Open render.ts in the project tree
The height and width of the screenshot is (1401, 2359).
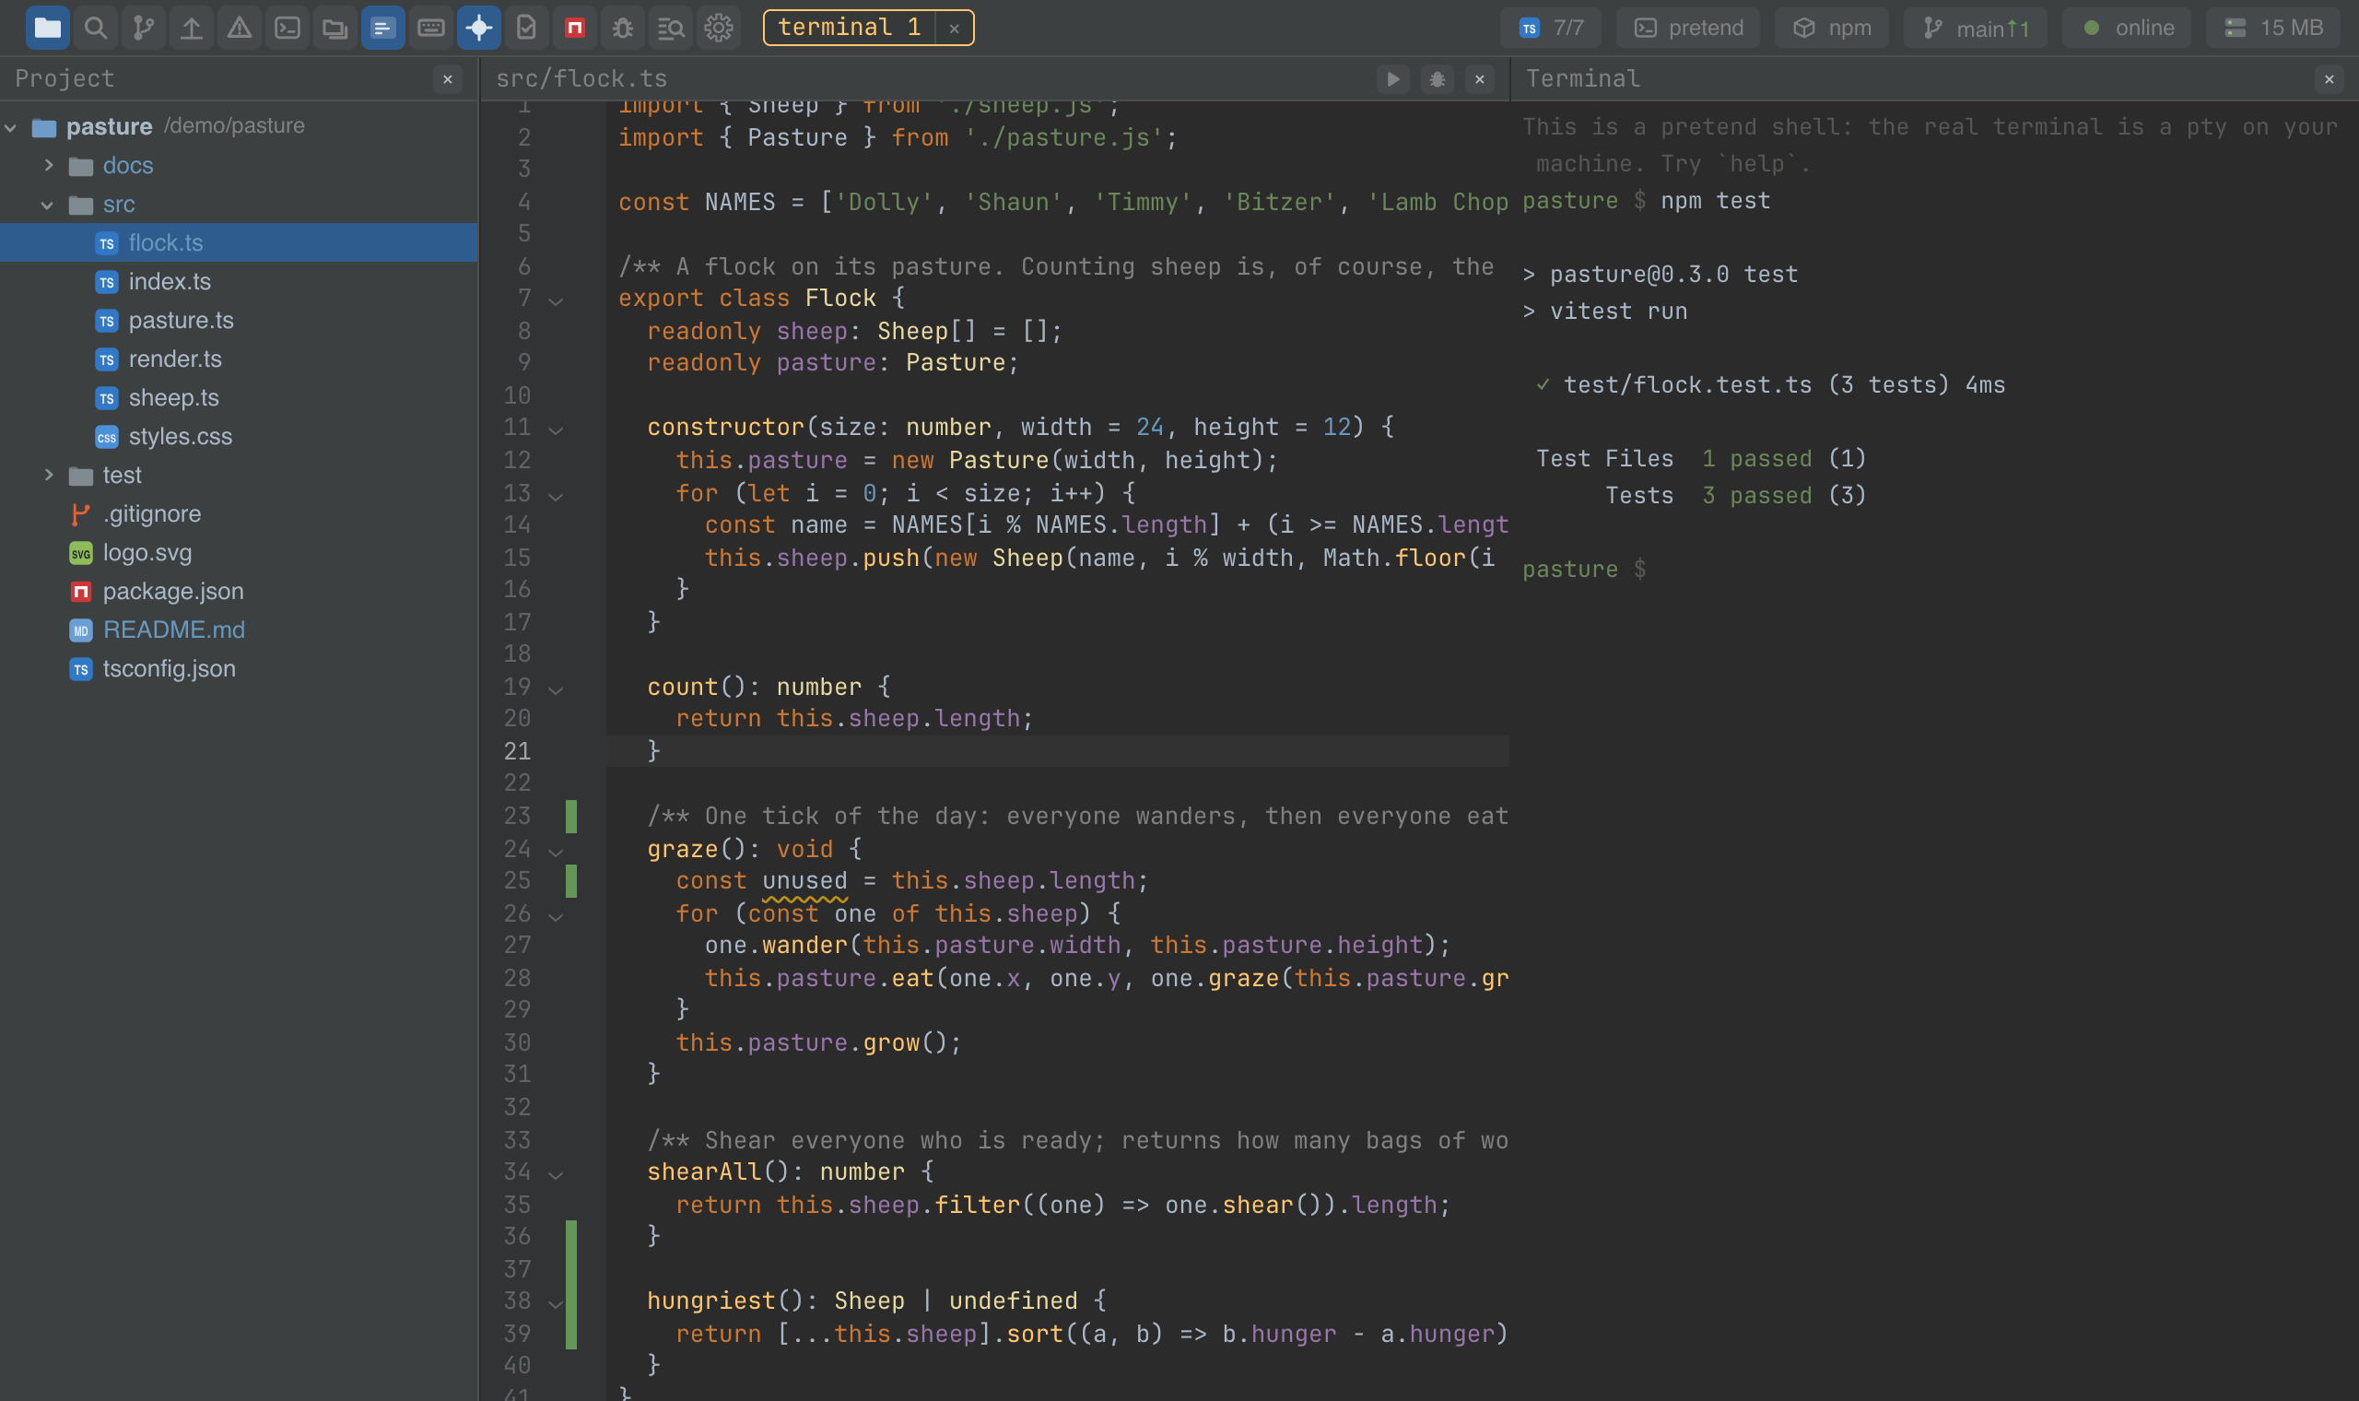(239, 359)
